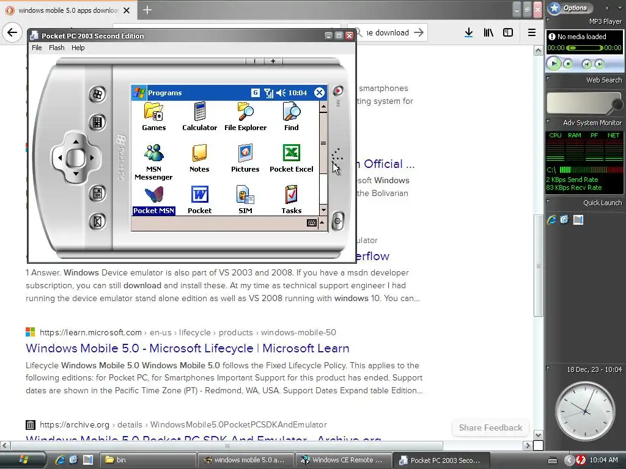This screenshot has width=626, height=469.
Task: Open the Tasks program
Action: pos(292,200)
